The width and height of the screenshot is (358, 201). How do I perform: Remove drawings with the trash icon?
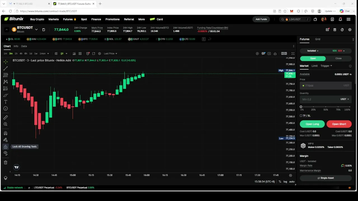click(6, 162)
